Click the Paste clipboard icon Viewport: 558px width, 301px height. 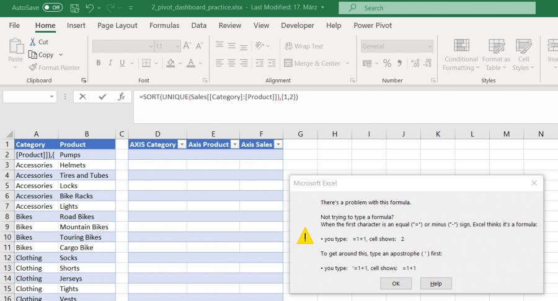coord(15,46)
